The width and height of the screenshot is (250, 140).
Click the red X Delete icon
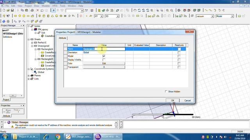click(37, 10)
